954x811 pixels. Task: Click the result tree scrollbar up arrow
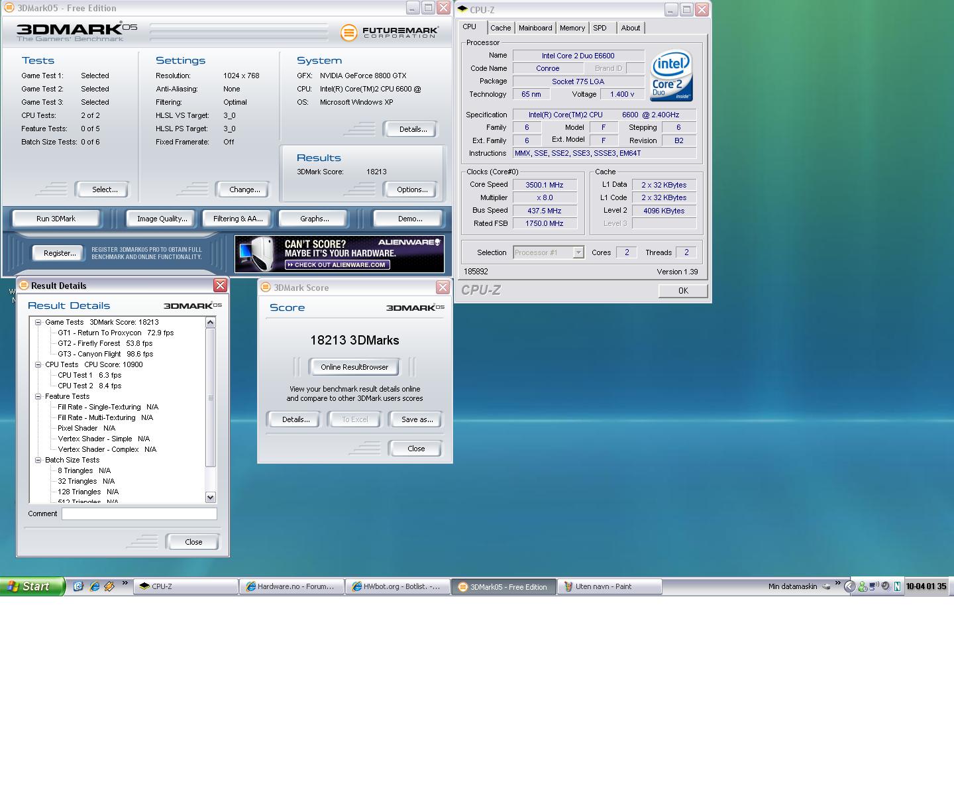coord(211,322)
